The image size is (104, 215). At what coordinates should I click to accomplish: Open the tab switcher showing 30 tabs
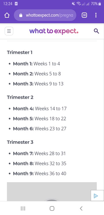pyautogui.click(x=84, y=15)
